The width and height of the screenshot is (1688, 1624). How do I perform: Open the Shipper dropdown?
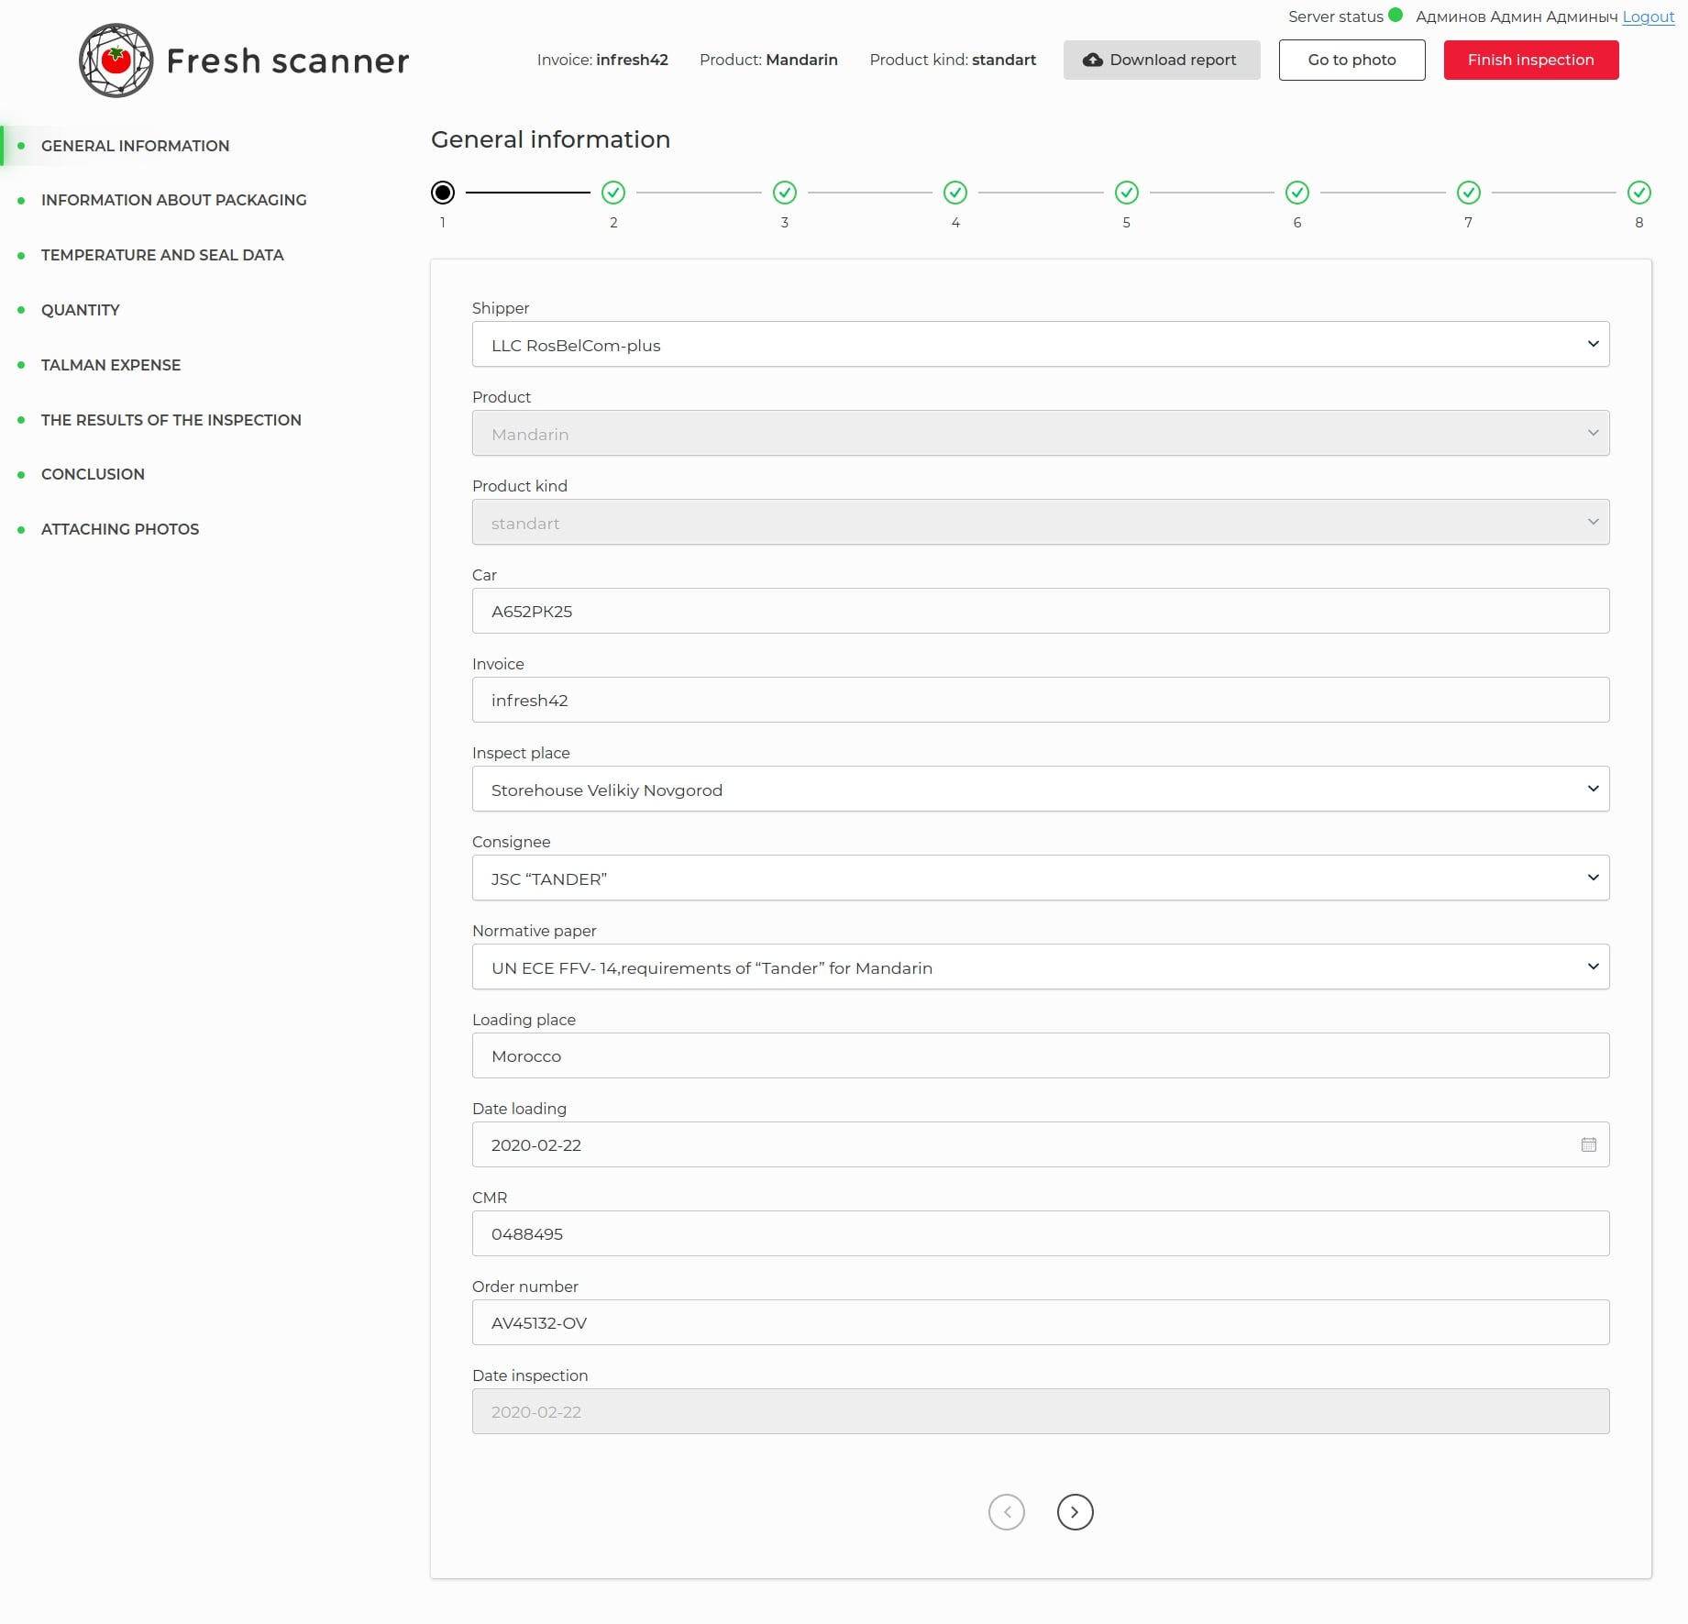pyautogui.click(x=1040, y=345)
